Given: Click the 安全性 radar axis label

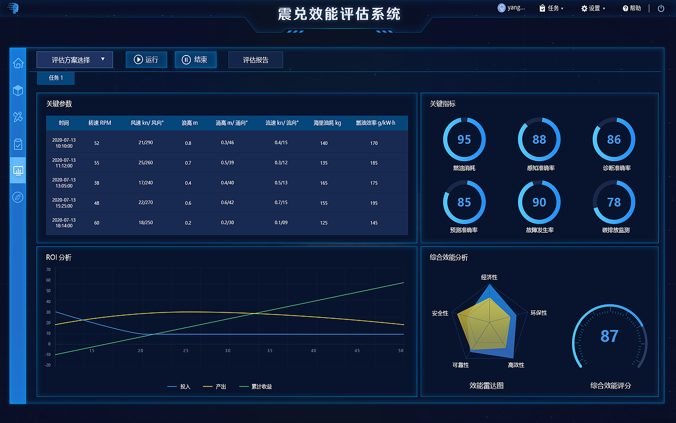Looking at the screenshot, I should [440, 313].
